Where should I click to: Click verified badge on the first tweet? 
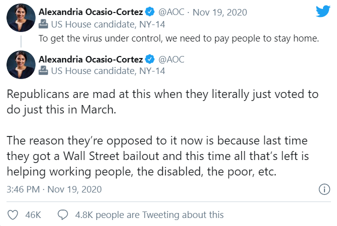click(150, 12)
